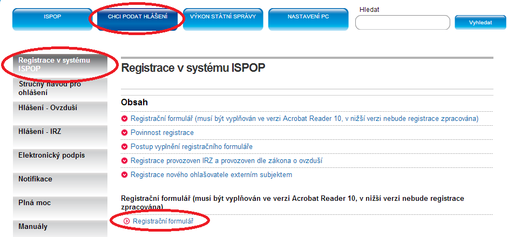Open Postup vyplnění registračního formuláře link
Screen dimensions: 508x237
pyautogui.click(x=192, y=147)
